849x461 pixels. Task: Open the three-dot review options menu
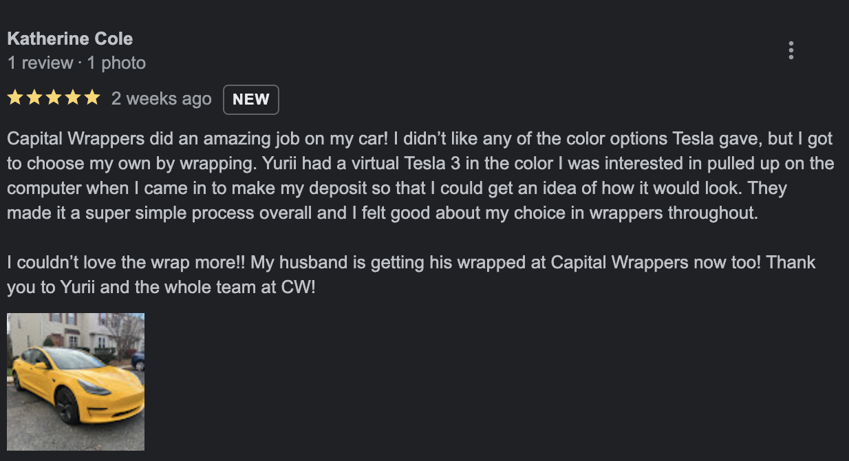(x=791, y=50)
